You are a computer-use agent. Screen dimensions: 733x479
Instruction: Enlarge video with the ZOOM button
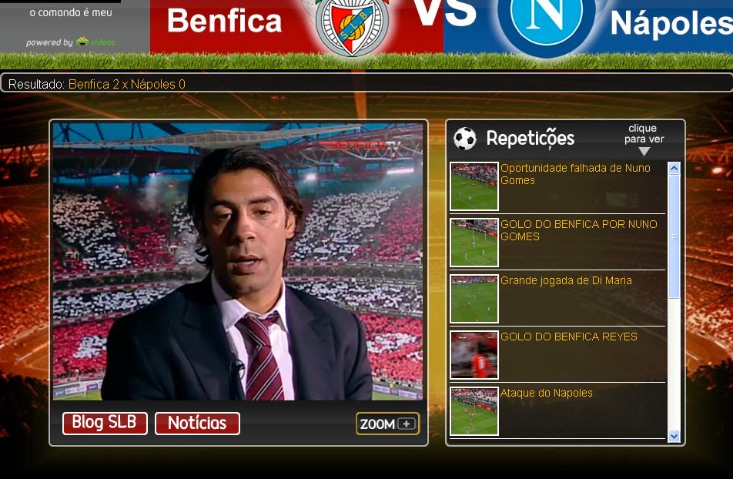(x=387, y=424)
